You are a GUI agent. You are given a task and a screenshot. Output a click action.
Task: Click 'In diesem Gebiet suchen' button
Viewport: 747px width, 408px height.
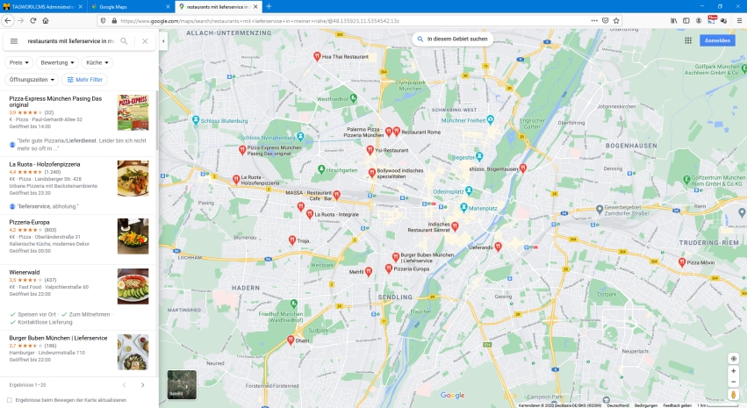[x=452, y=39]
